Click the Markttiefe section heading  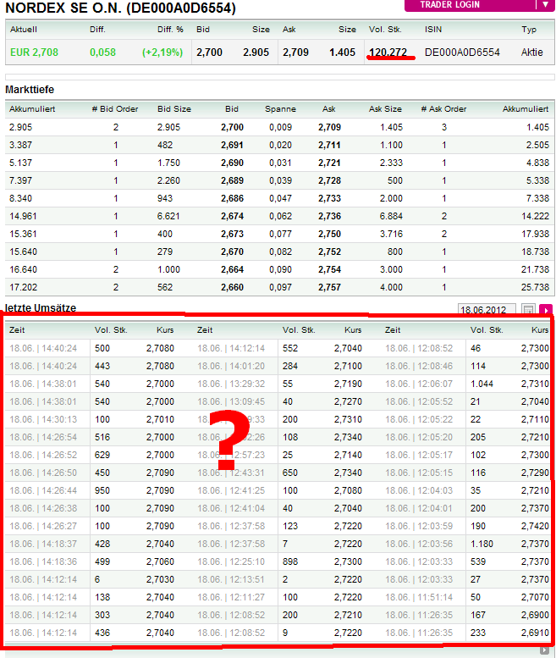[x=30, y=90]
